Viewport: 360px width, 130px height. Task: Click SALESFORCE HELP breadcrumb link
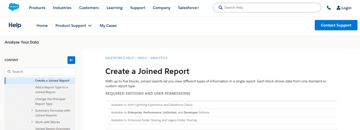click(120, 58)
